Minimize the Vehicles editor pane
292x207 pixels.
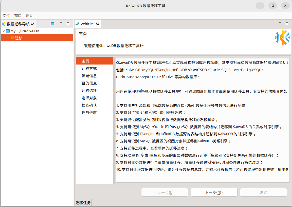280,23
